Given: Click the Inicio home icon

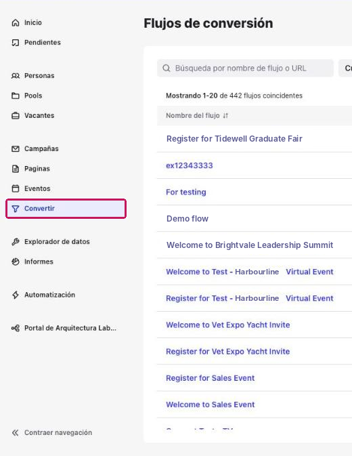Looking at the screenshot, I should click(x=16, y=22).
